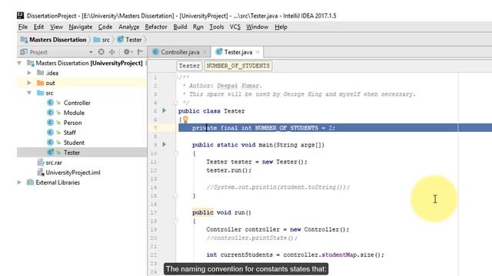Open the Project view dropdown
This screenshot has width=492, height=276.
(91, 52)
